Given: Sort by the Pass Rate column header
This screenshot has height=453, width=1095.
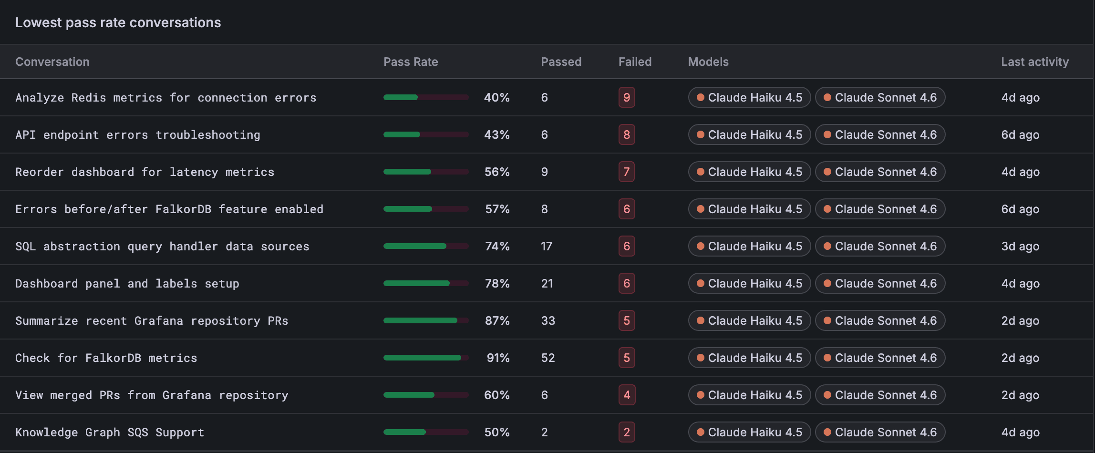Looking at the screenshot, I should tap(411, 62).
